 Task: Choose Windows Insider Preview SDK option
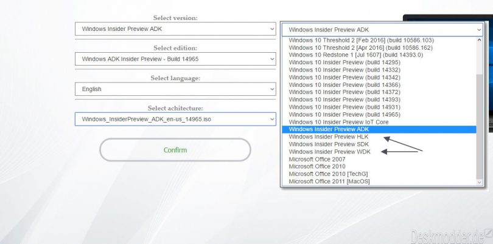[329, 144]
